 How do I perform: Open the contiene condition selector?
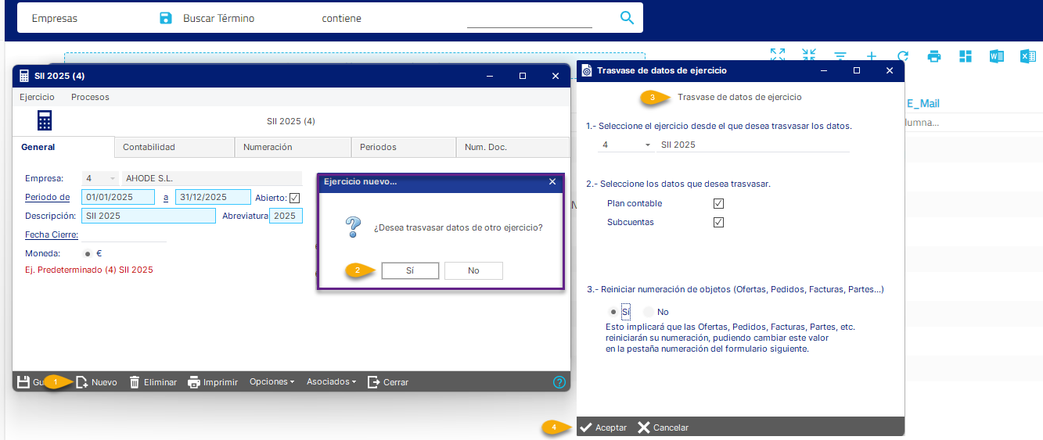click(342, 18)
